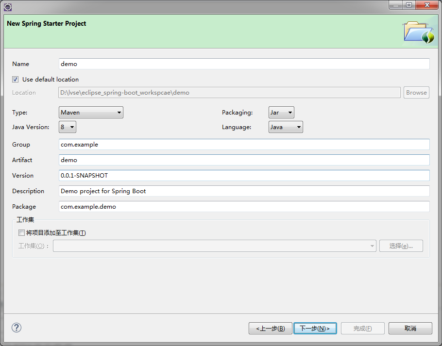Open the Packaging dropdown showing Jar

pyautogui.click(x=281, y=112)
